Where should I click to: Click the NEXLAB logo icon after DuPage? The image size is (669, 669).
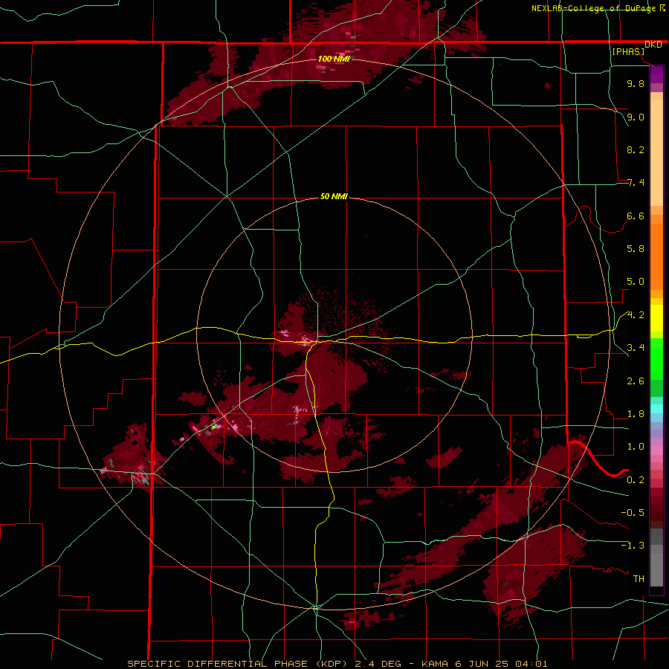(662, 8)
